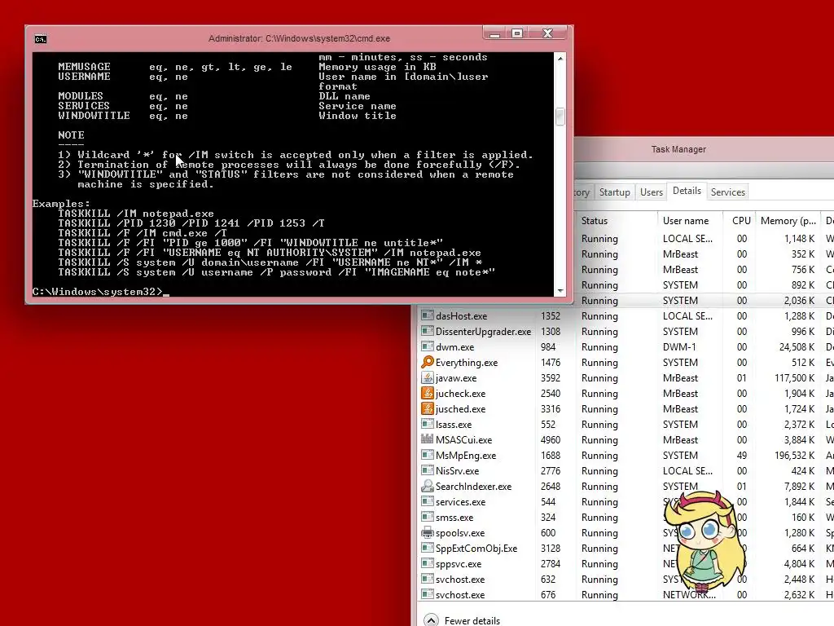Screen dimensions: 834x626
Task: Select the DissenterUpgrader.exe process name
Action: point(483,332)
